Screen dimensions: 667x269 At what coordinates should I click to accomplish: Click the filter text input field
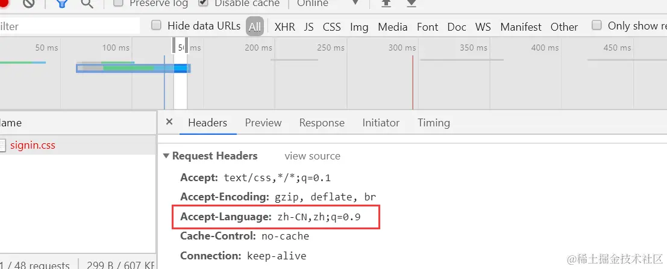click(x=70, y=26)
